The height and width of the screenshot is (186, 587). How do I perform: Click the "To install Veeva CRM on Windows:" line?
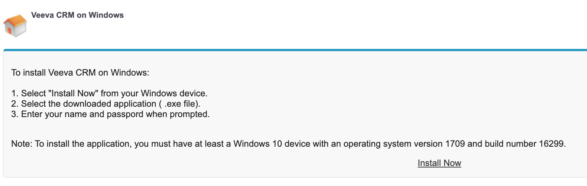coord(80,73)
